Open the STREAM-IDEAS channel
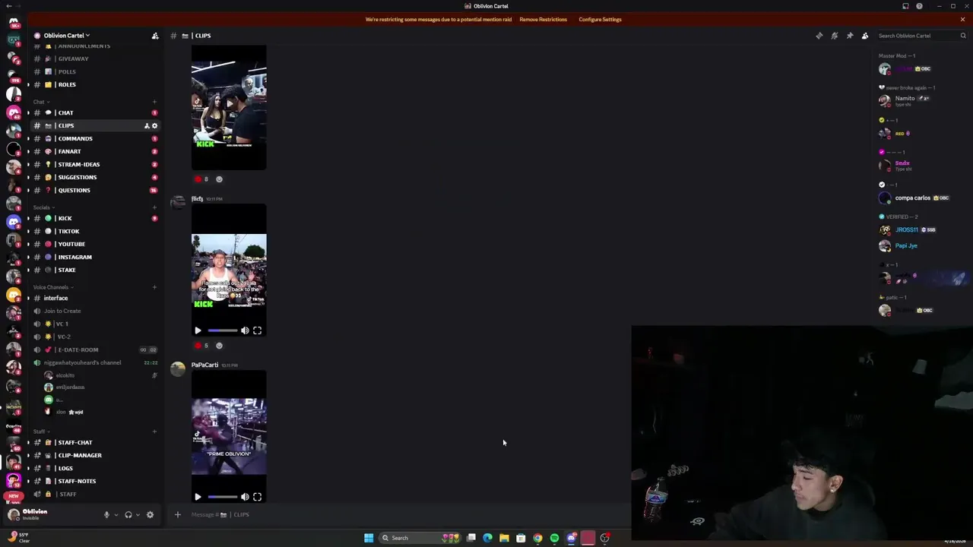Viewport: 973px width, 547px height. [95, 164]
